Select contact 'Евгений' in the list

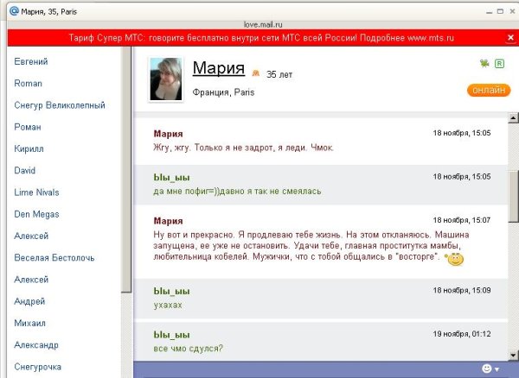pos(31,62)
